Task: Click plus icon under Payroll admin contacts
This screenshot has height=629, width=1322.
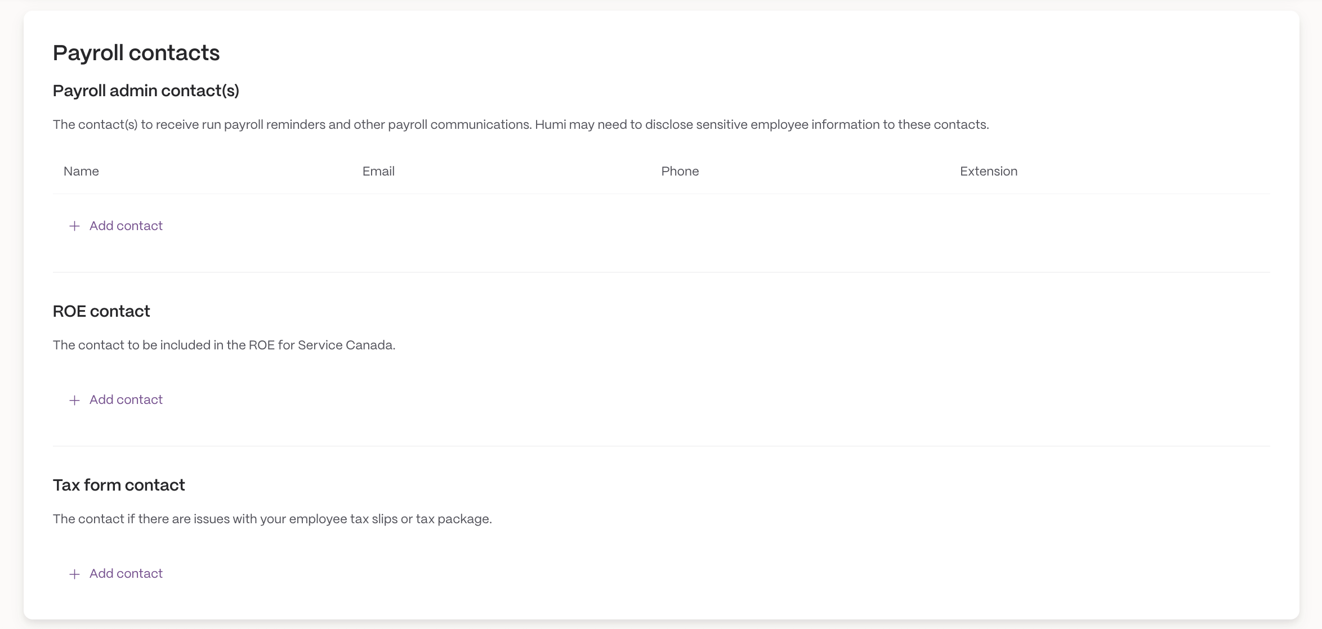Action: point(74,226)
